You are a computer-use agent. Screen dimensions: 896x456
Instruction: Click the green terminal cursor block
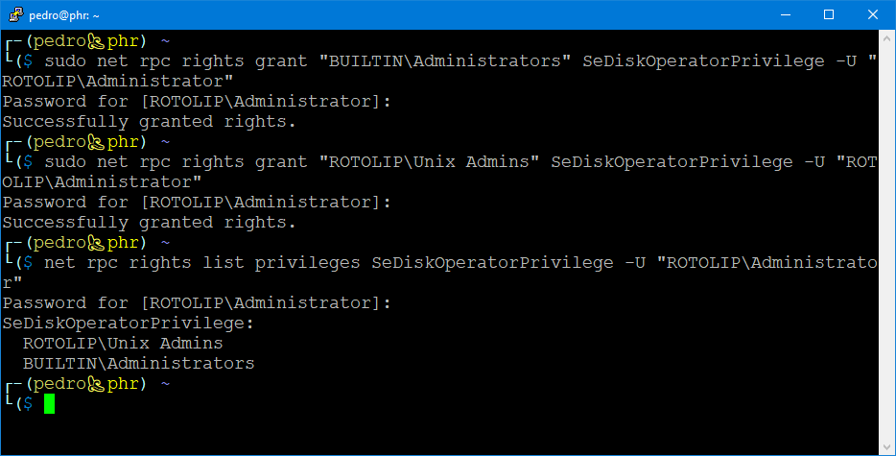(x=50, y=404)
